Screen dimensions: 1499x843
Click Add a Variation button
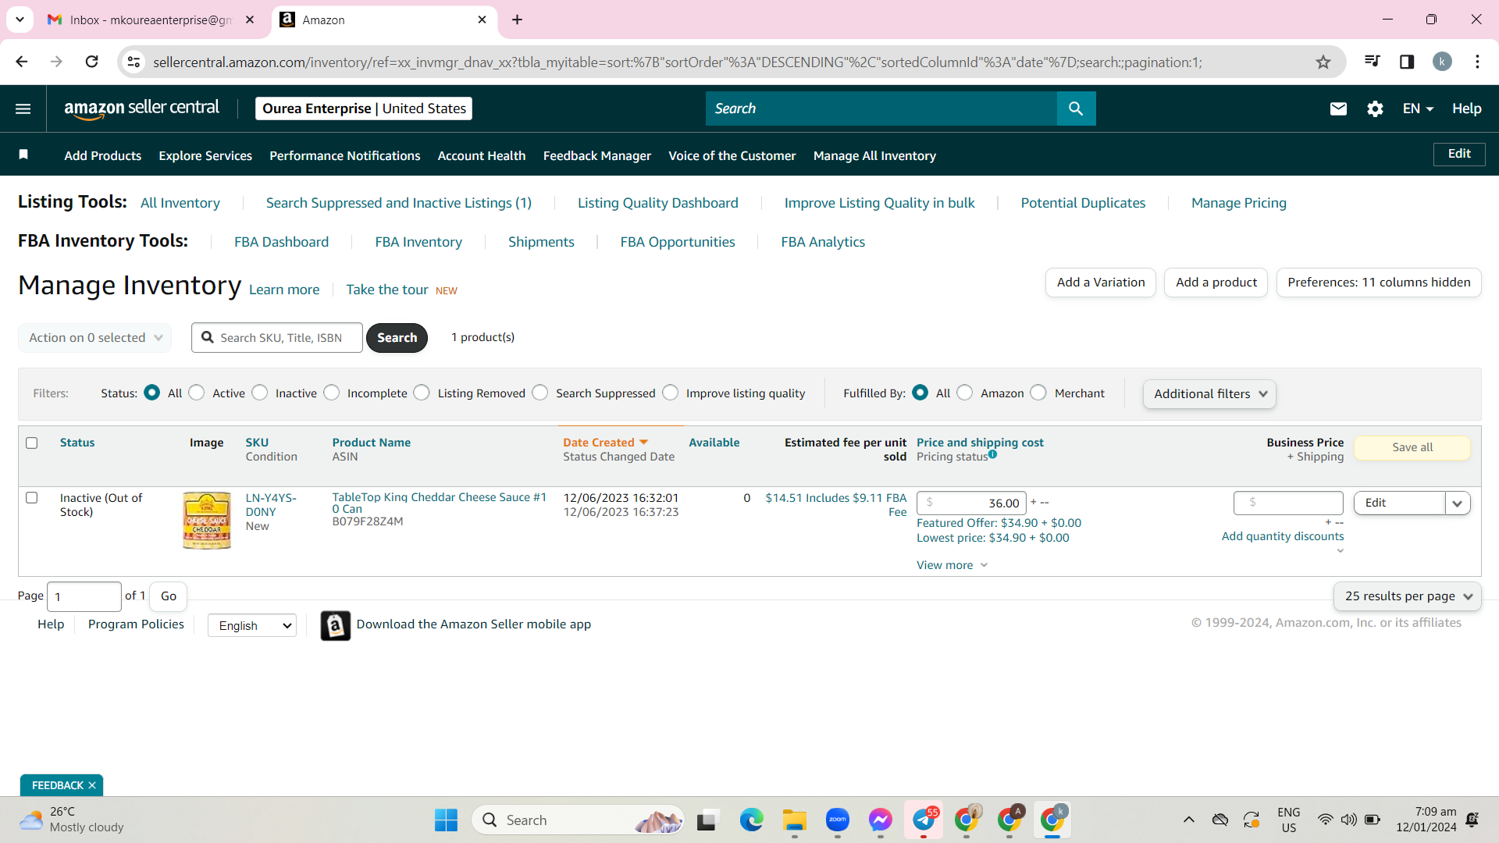(x=1101, y=283)
